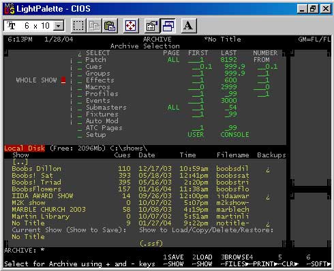This screenshot has height=271, width=334.
Task: Minimize the LightPalette window
Action: [x=302, y=9]
